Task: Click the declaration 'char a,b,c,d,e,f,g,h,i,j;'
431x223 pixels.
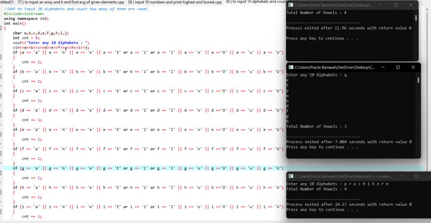Action: (x=41, y=33)
